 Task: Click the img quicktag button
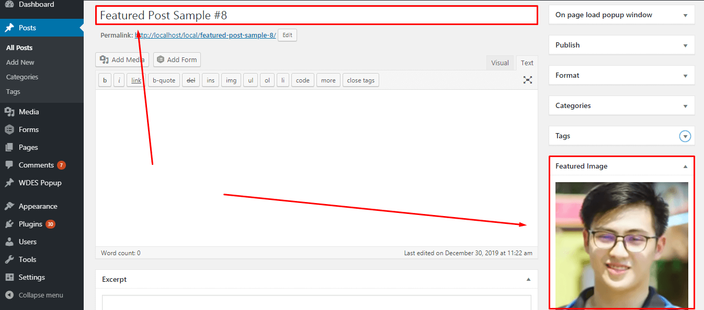(x=231, y=80)
